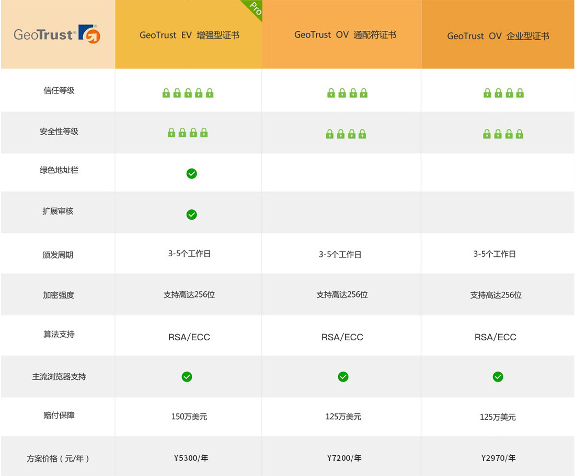Click the 150万美元 payout value
The width and height of the screenshot is (575, 476).
click(189, 416)
